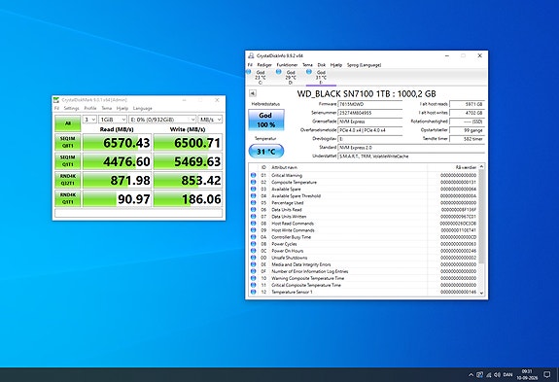Click the Overførselsmetode PCIe 4.0 x4 field
The height and width of the screenshot is (382, 559).
click(x=369, y=130)
